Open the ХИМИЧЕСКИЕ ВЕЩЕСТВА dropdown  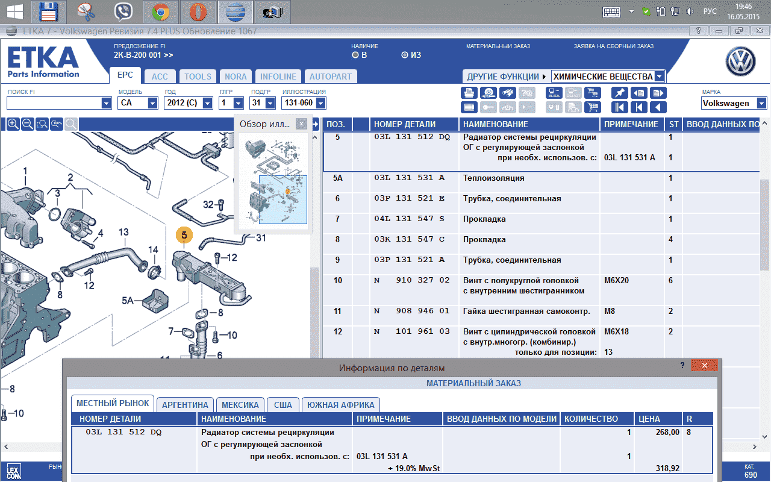(x=659, y=77)
